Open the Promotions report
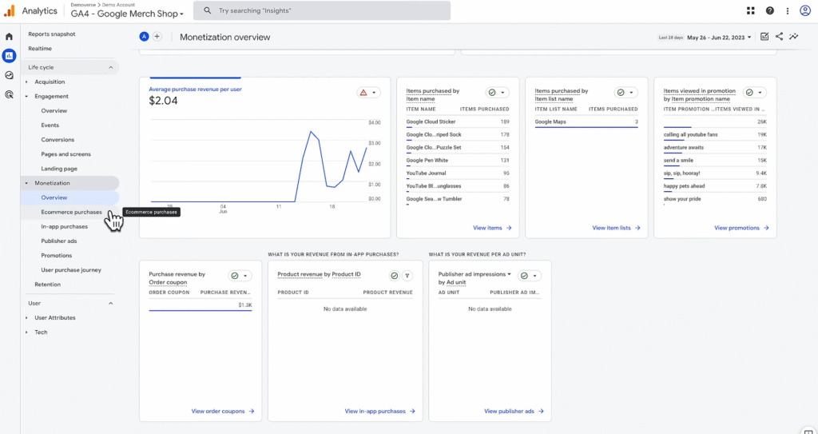 57,256
